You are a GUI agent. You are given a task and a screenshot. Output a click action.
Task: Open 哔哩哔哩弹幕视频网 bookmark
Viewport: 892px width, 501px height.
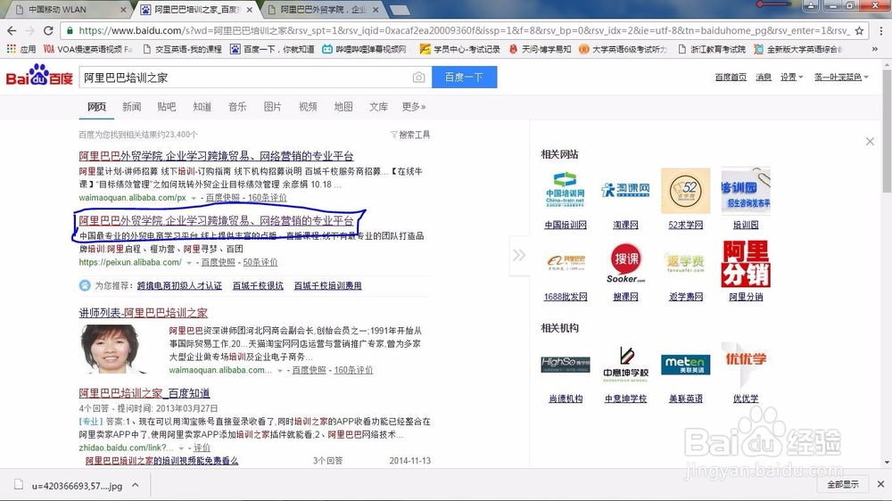point(365,49)
